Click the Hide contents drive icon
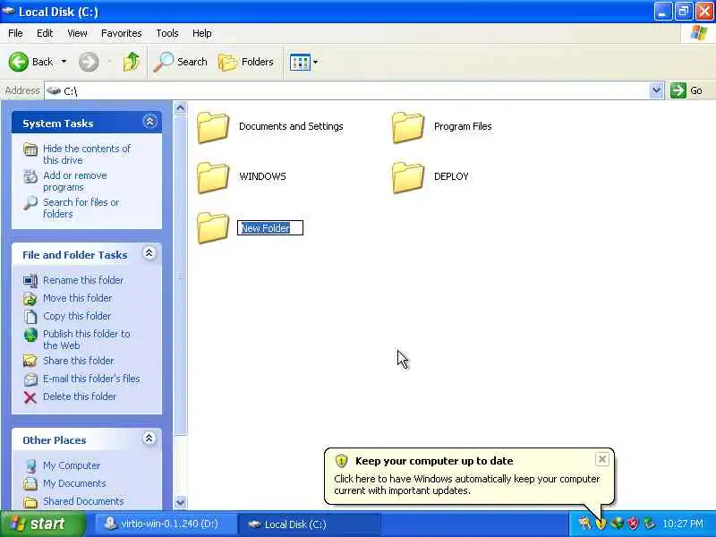Viewport: 716px width, 537px height. click(x=30, y=149)
